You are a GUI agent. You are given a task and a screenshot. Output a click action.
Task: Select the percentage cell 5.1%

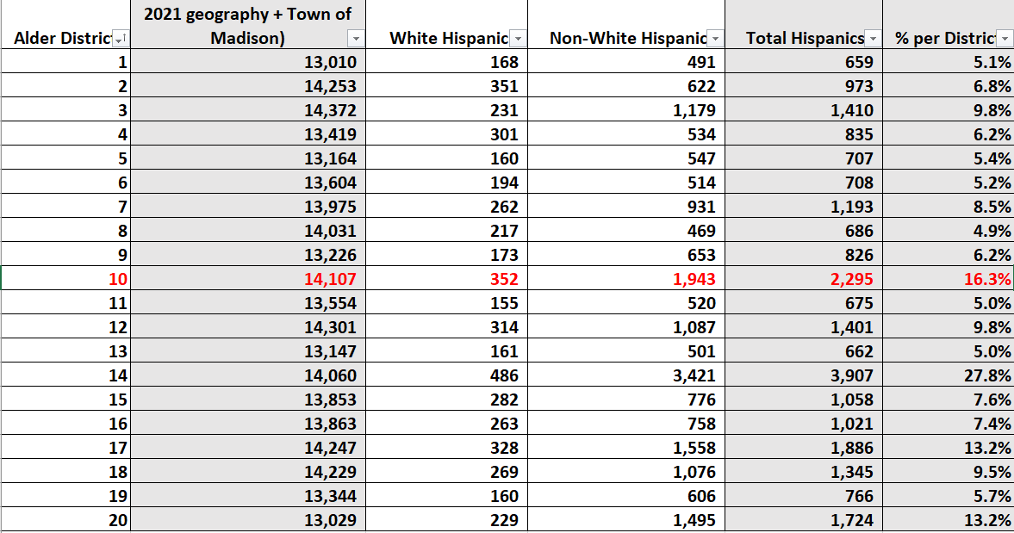(x=949, y=62)
